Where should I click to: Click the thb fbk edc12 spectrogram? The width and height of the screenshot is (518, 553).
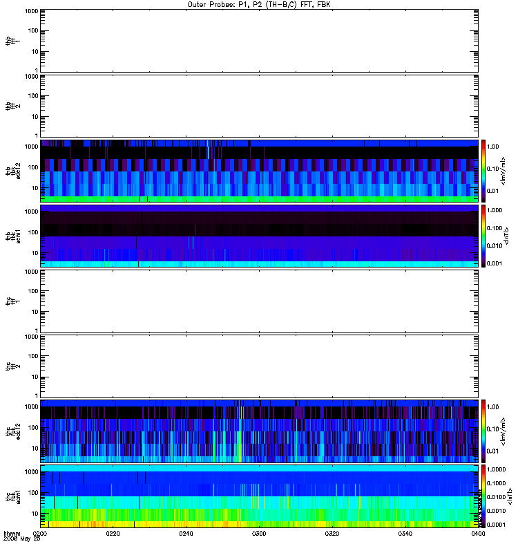[260, 171]
